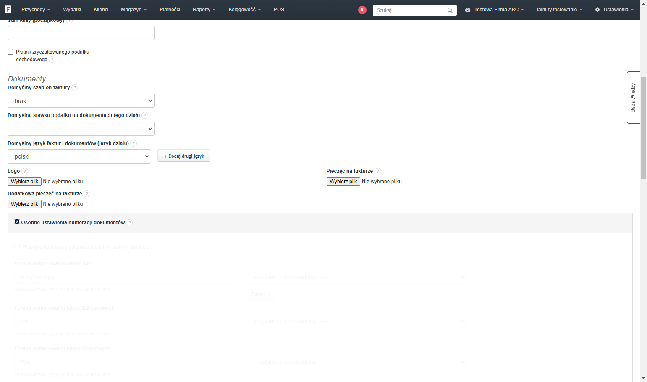Click the Dodaj drugi język button
The image size is (647, 382).
184,156
